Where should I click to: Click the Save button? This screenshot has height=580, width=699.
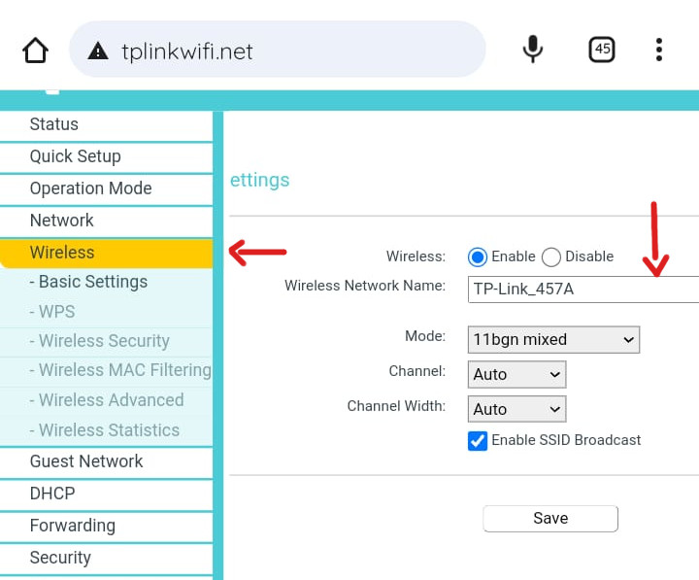tap(549, 518)
